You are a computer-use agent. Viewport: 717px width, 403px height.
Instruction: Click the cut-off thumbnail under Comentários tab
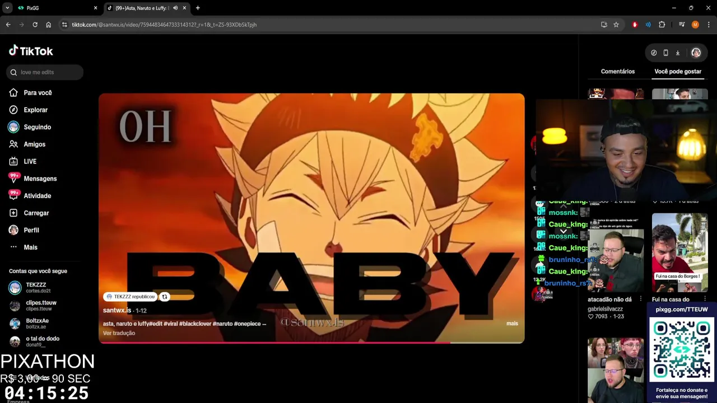616,93
